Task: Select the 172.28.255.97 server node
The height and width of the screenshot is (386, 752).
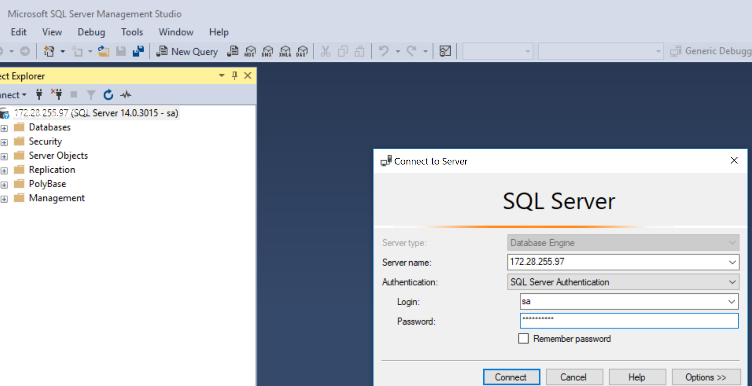Action: coord(96,113)
